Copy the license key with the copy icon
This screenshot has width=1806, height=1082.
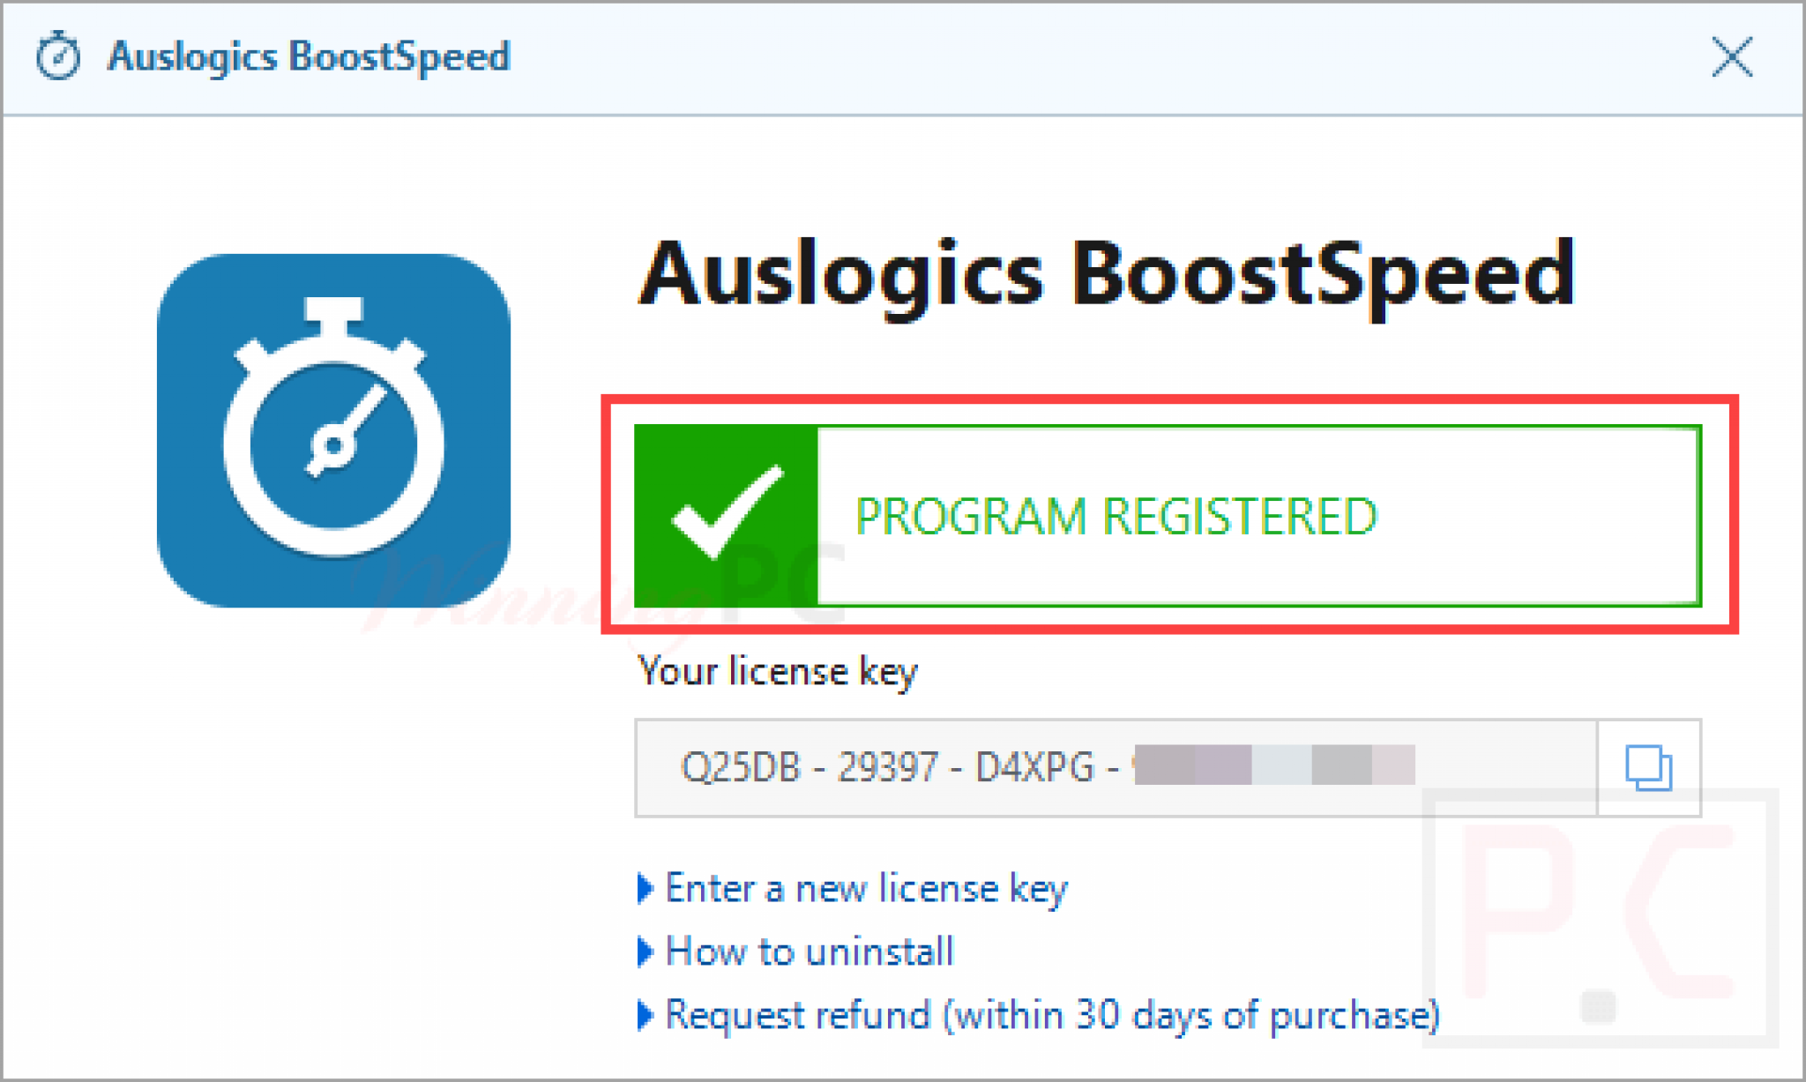click(1649, 767)
